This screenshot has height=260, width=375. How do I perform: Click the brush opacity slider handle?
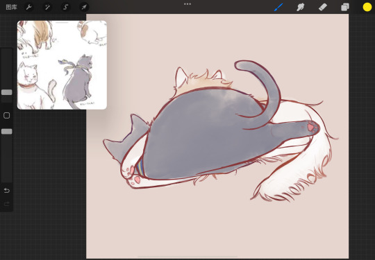[x=7, y=132]
